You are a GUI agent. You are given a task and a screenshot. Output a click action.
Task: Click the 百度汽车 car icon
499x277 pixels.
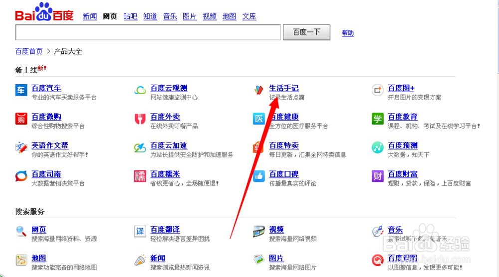point(21,90)
